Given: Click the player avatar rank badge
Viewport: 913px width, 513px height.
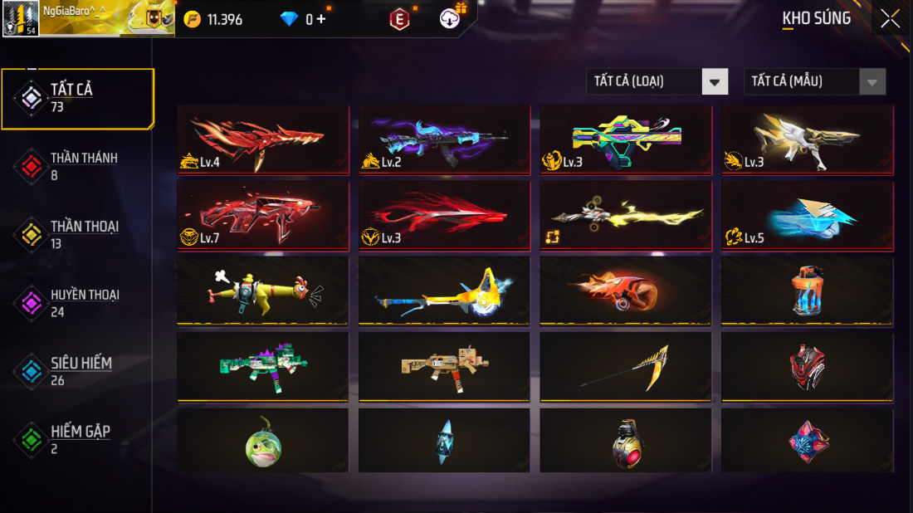Looking at the screenshot, I should point(21,18).
